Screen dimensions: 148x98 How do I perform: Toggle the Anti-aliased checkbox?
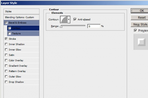tap(75, 20)
